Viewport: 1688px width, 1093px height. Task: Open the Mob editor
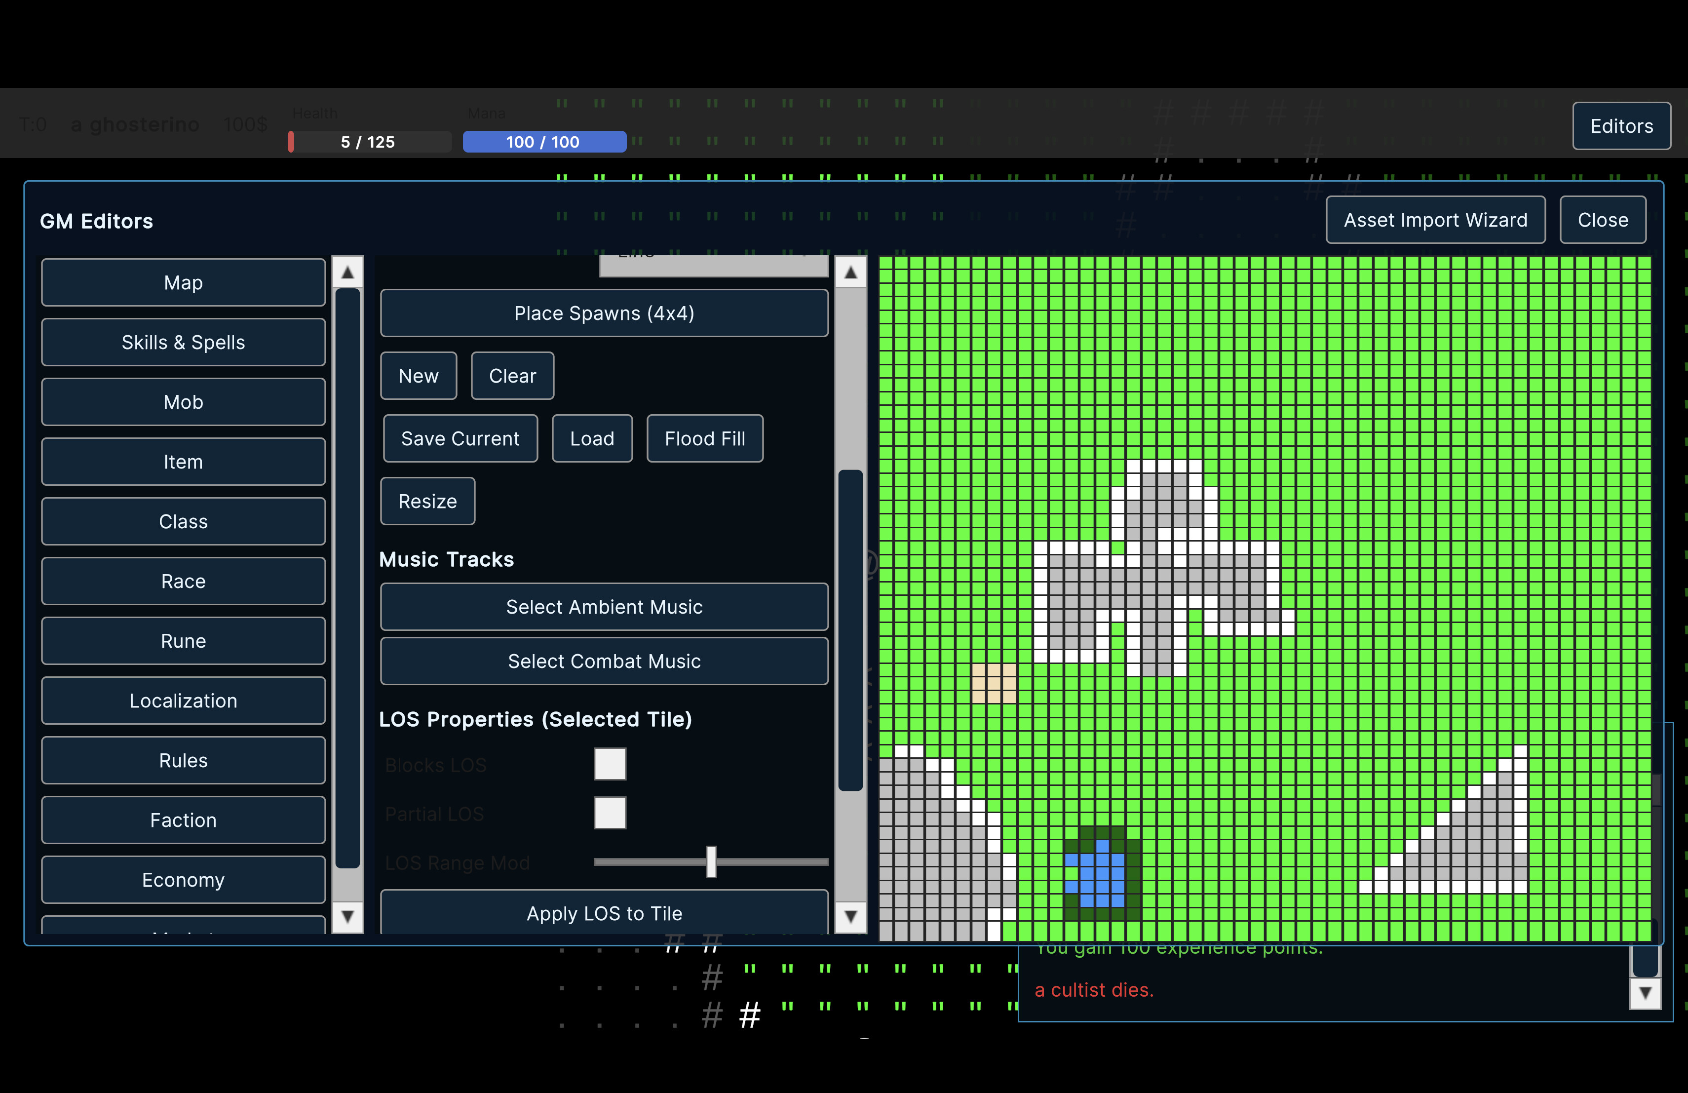pyautogui.click(x=183, y=402)
